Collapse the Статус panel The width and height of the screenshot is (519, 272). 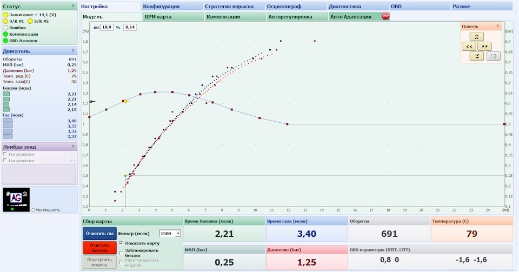(x=73, y=6)
